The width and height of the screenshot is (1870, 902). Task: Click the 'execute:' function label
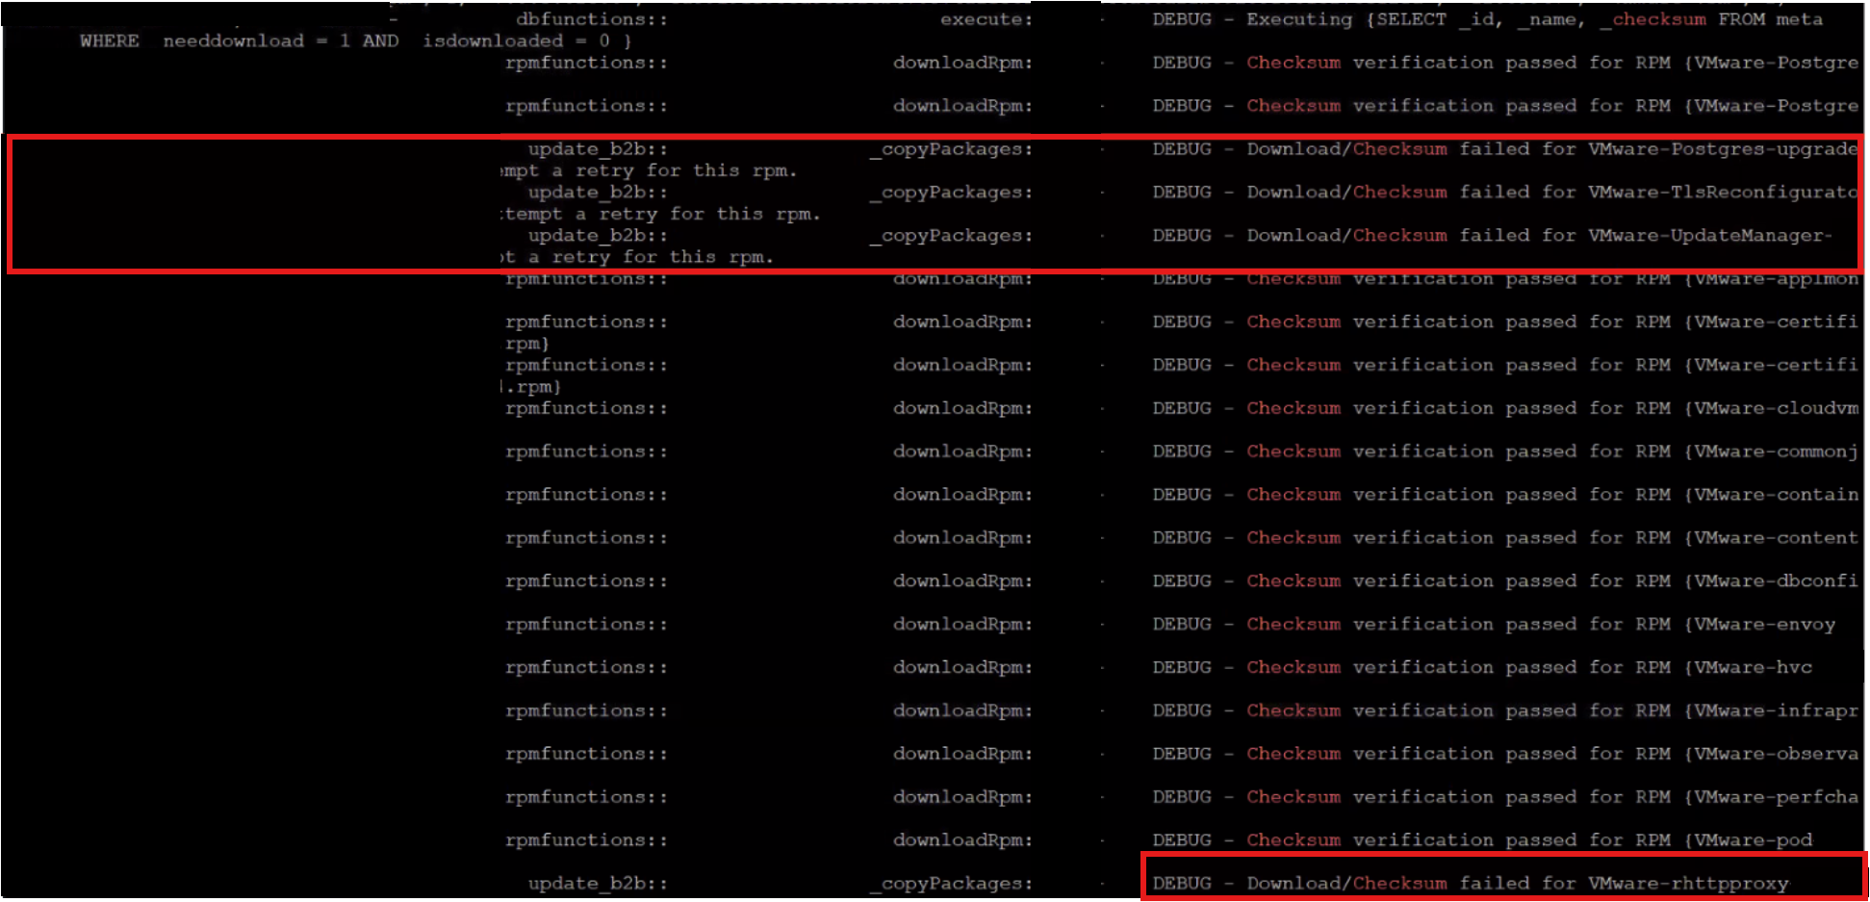[x=986, y=19]
